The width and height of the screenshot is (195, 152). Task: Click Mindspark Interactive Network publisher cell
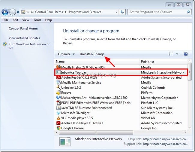163,72
